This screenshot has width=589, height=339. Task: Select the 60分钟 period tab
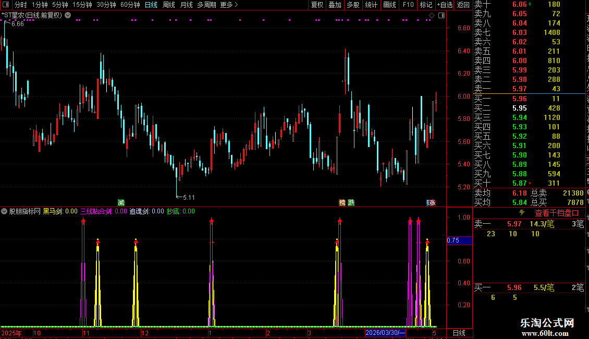(x=130, y=5)
